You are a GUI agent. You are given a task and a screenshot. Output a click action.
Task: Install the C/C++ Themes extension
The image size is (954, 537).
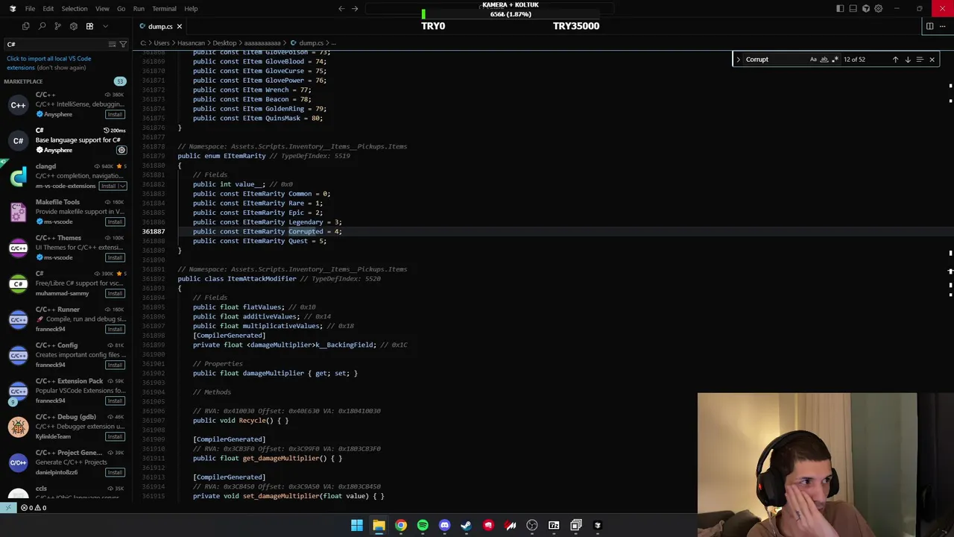[x=114, y=257]
